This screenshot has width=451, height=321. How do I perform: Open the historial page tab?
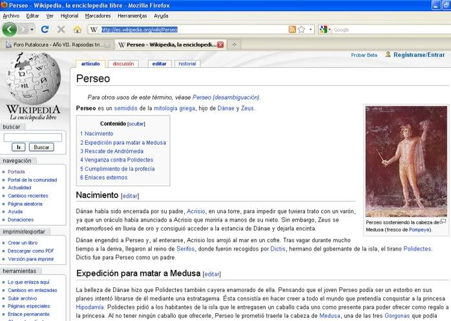pos(187,63)
